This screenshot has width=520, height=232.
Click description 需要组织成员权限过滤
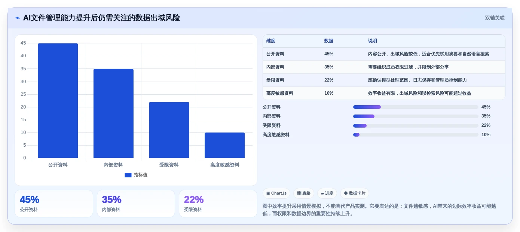409,67
